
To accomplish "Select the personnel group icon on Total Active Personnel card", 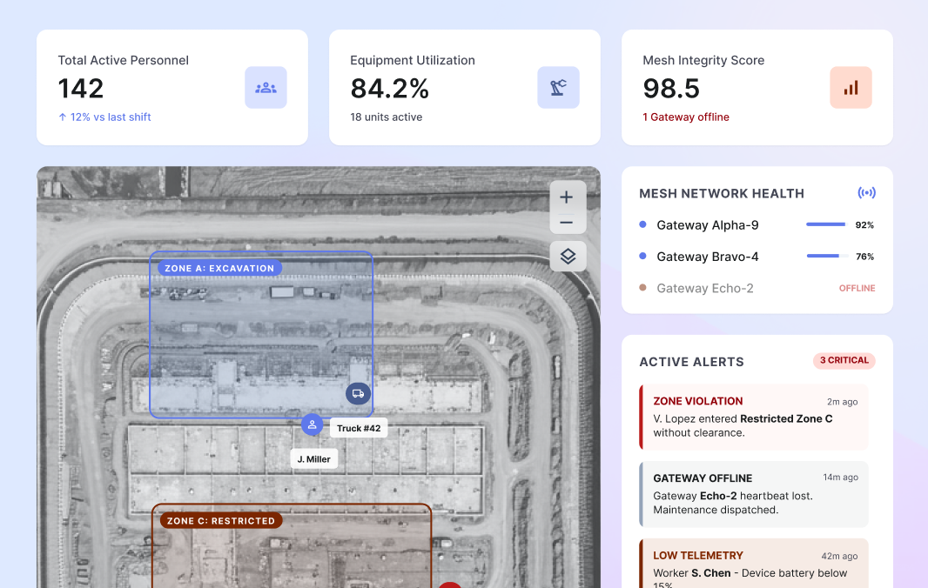I will point(266,87).
